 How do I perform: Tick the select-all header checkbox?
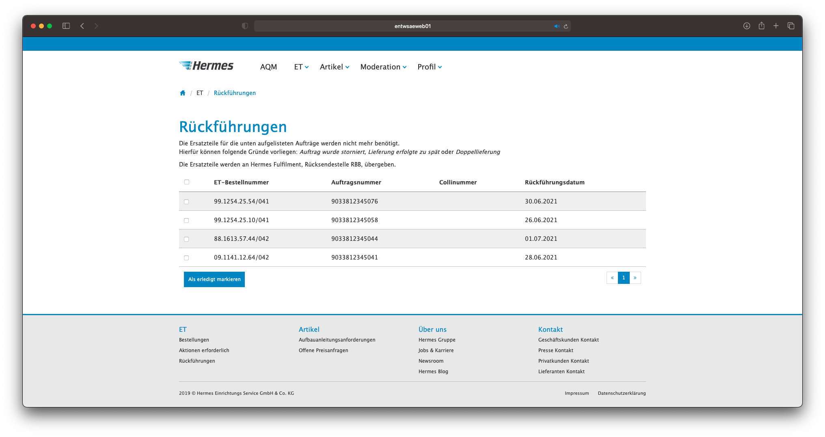pyautogui.click(x=187, y=182)
